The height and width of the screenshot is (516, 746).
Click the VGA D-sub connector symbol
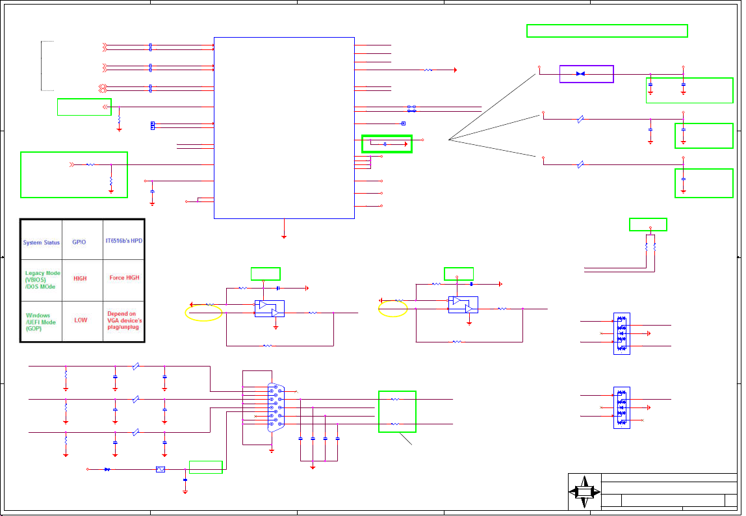tap(276, 407)
